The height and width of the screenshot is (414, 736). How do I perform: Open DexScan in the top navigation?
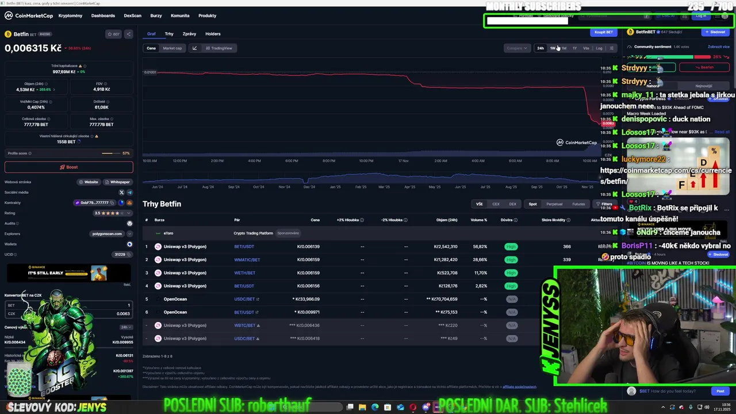[133, 16]
